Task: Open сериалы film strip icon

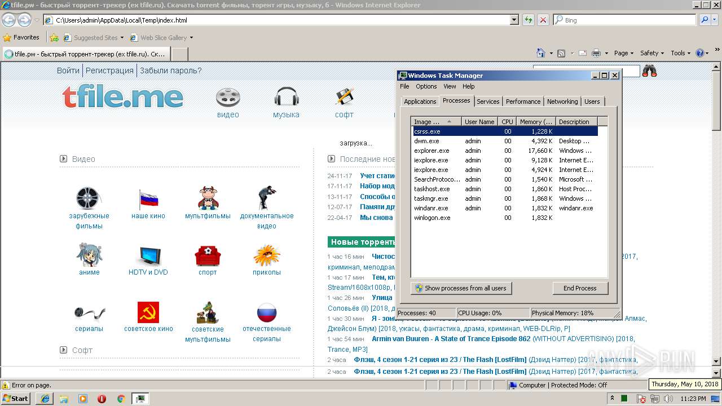Action: [89, 312]
